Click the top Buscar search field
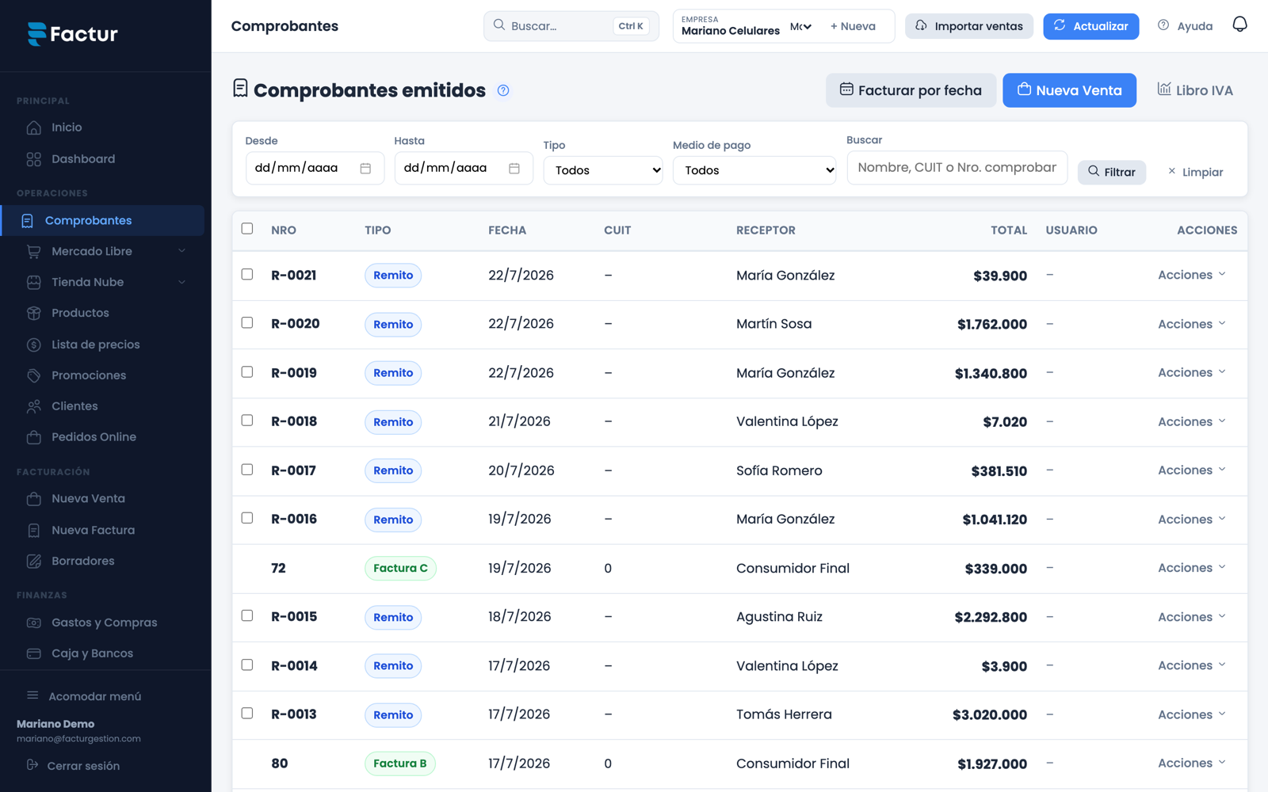This screenshot has height=792, width=1268. coord(571,26)
